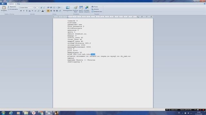The width and height of the screenshot is (206, 115).
Task: Click the magnifier icon on recorder bar
Action: tap(170, 110)
